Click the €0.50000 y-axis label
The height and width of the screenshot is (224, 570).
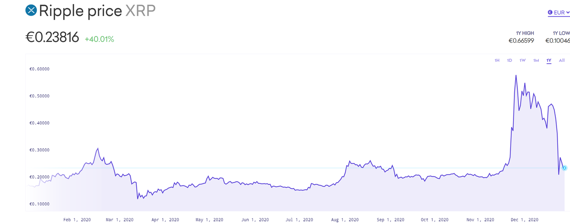pyautogui.click(x=39, y=96)
